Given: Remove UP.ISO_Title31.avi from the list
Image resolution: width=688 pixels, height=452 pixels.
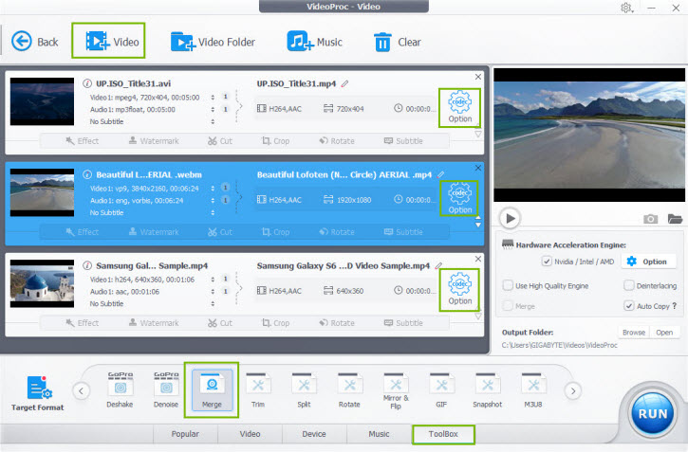Looking at the screenshot, I should pyautogui.click(x=478, y=77).
